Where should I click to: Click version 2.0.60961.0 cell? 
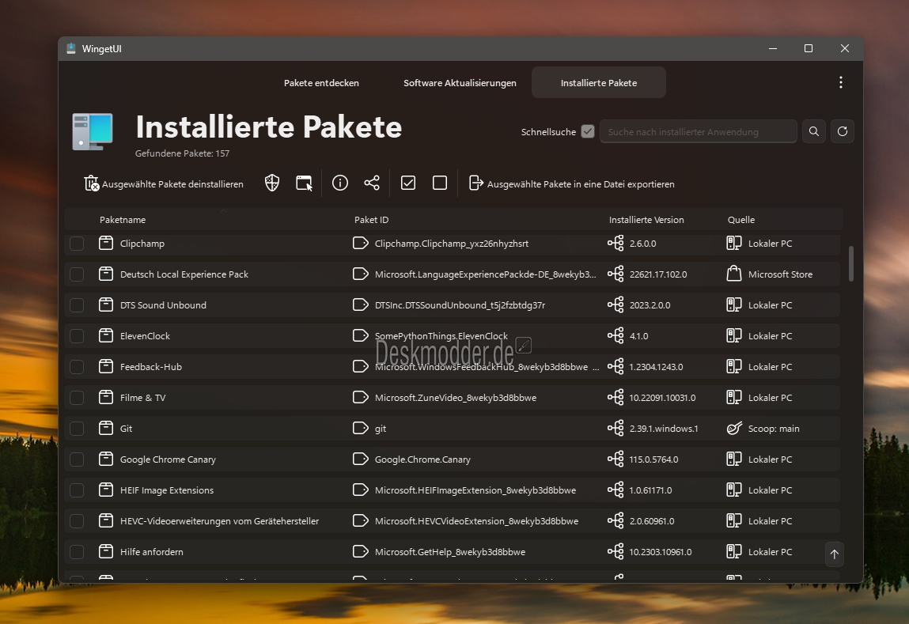[x=652, y=521]
